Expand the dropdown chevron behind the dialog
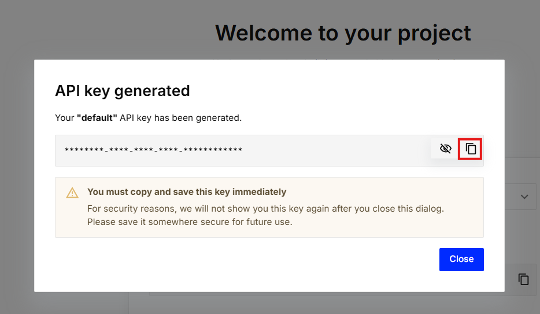The height and width of the screenshot is (314, 540). click(524, 197)
